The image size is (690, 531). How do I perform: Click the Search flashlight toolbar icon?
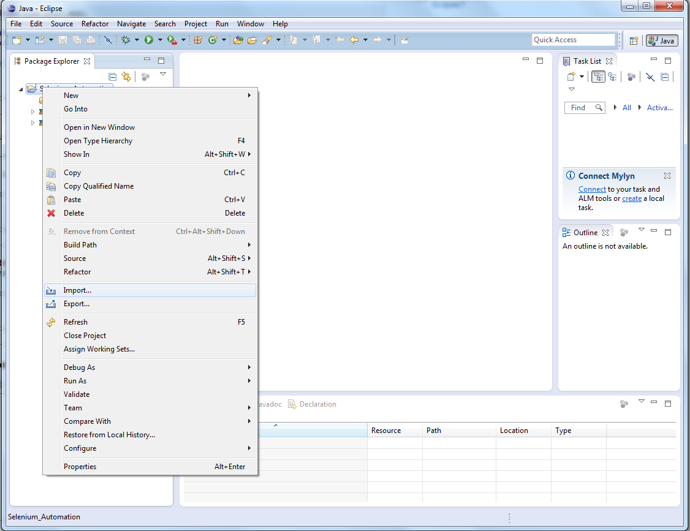pos(267,40)
